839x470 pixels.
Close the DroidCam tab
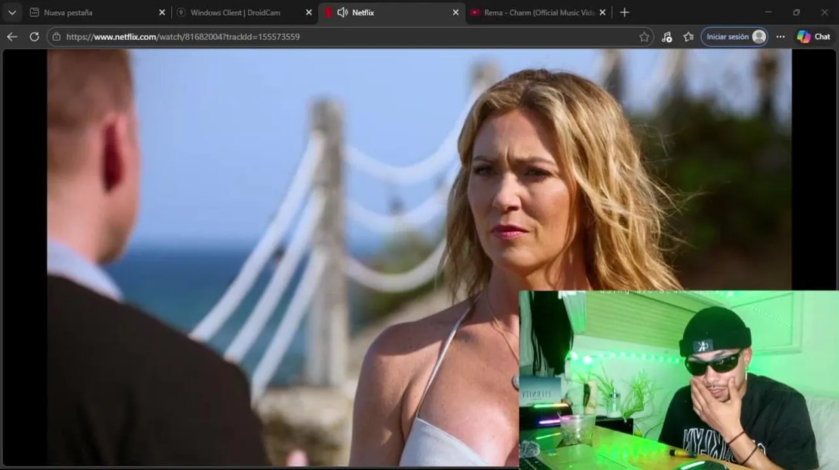[x=309, y=12]
